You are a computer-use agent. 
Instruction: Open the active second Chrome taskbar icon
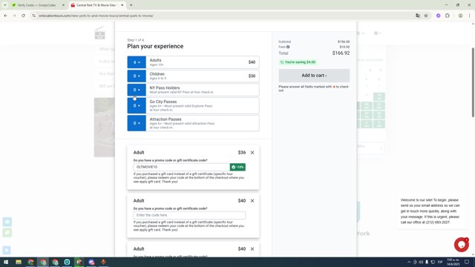click(43, 262)
